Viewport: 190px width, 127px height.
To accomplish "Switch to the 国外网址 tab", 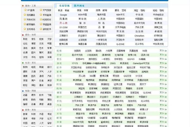I will click(79, 6).
